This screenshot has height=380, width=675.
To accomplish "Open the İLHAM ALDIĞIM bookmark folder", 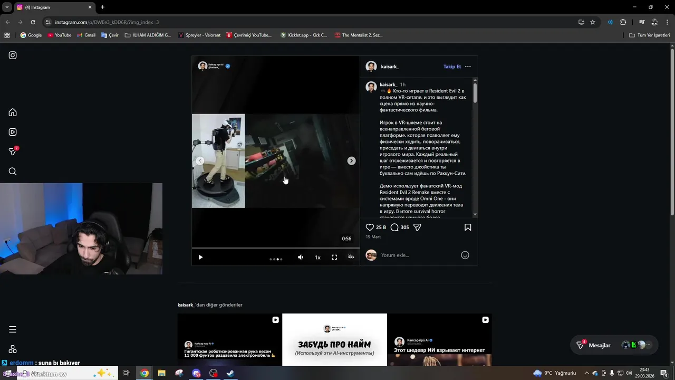I will tap(148, 35).
